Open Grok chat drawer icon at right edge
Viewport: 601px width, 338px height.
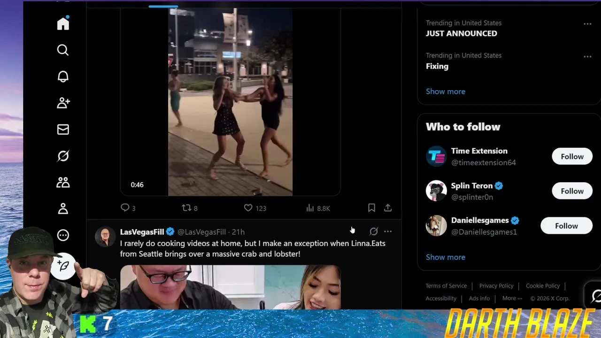coord(595,296)
